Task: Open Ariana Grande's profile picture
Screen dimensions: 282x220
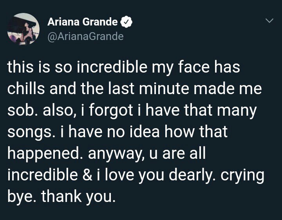Action: (23, 29)
